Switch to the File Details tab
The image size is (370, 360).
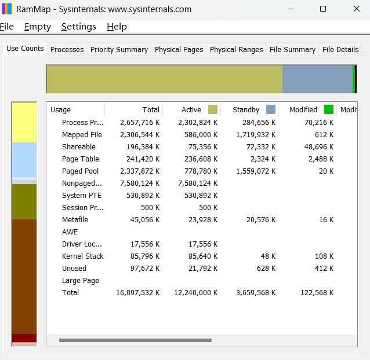340,49
